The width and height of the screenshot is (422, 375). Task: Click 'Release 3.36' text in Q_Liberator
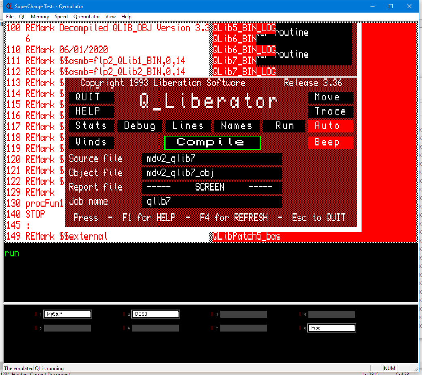point(313,83)
